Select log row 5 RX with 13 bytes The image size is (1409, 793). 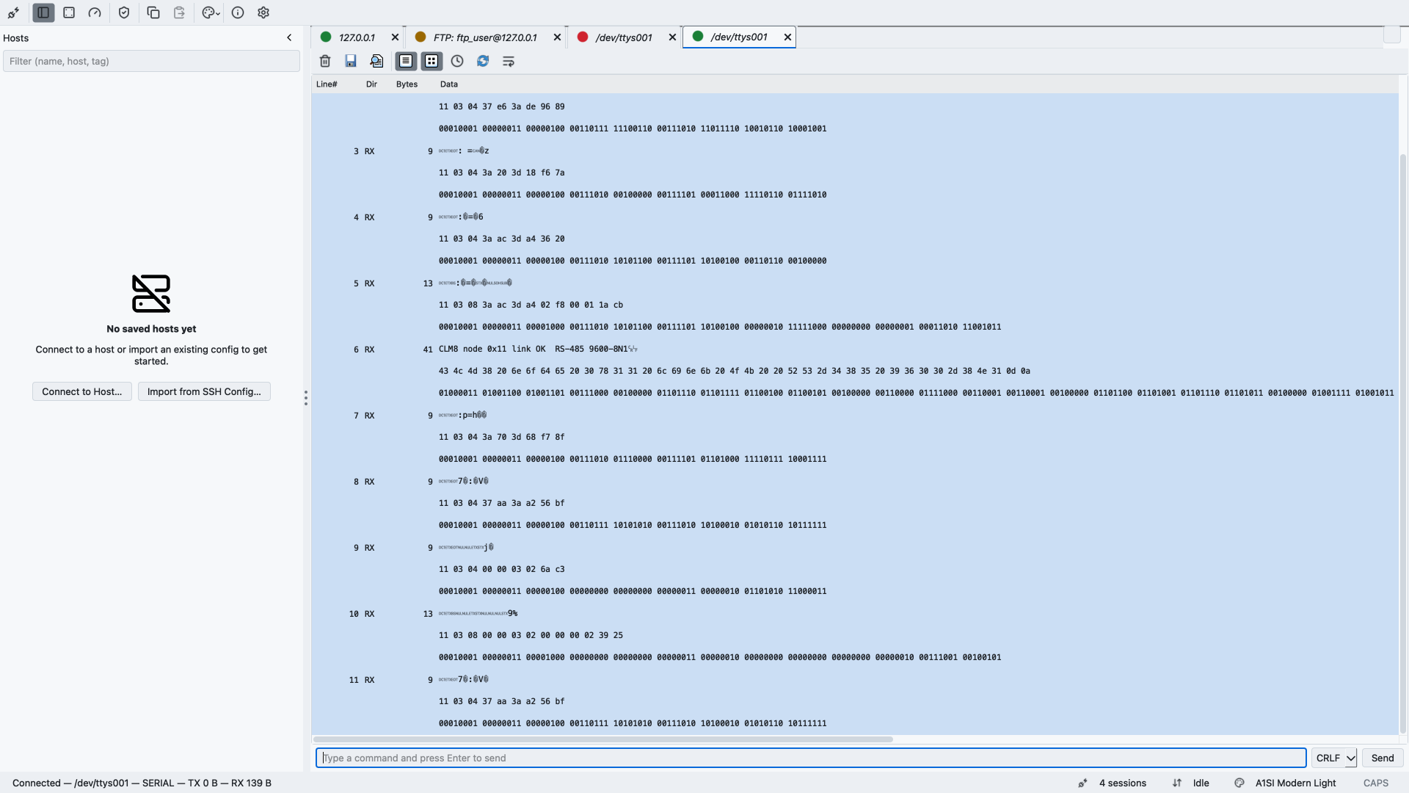click(855, 283)
